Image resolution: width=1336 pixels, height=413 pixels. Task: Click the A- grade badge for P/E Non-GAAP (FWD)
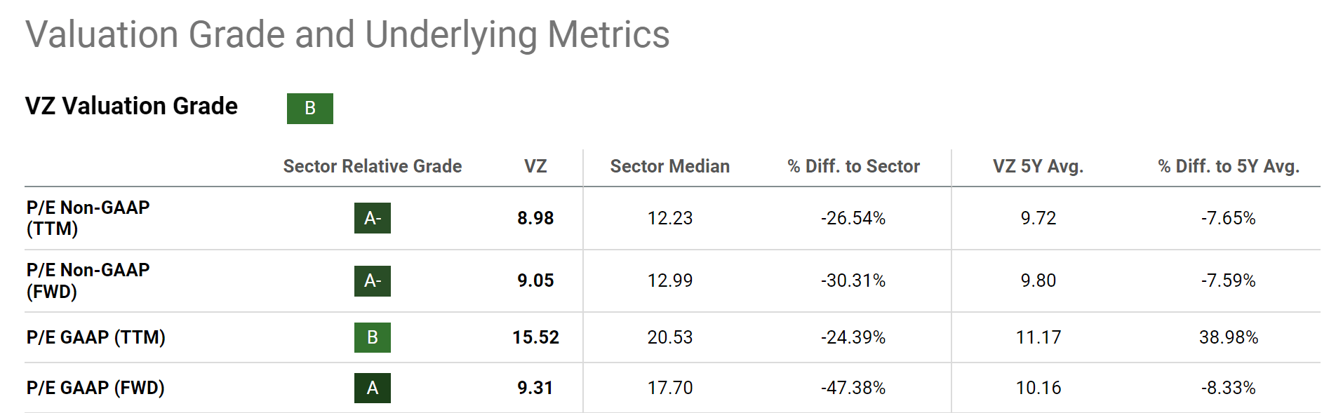(x=372, y=280)
